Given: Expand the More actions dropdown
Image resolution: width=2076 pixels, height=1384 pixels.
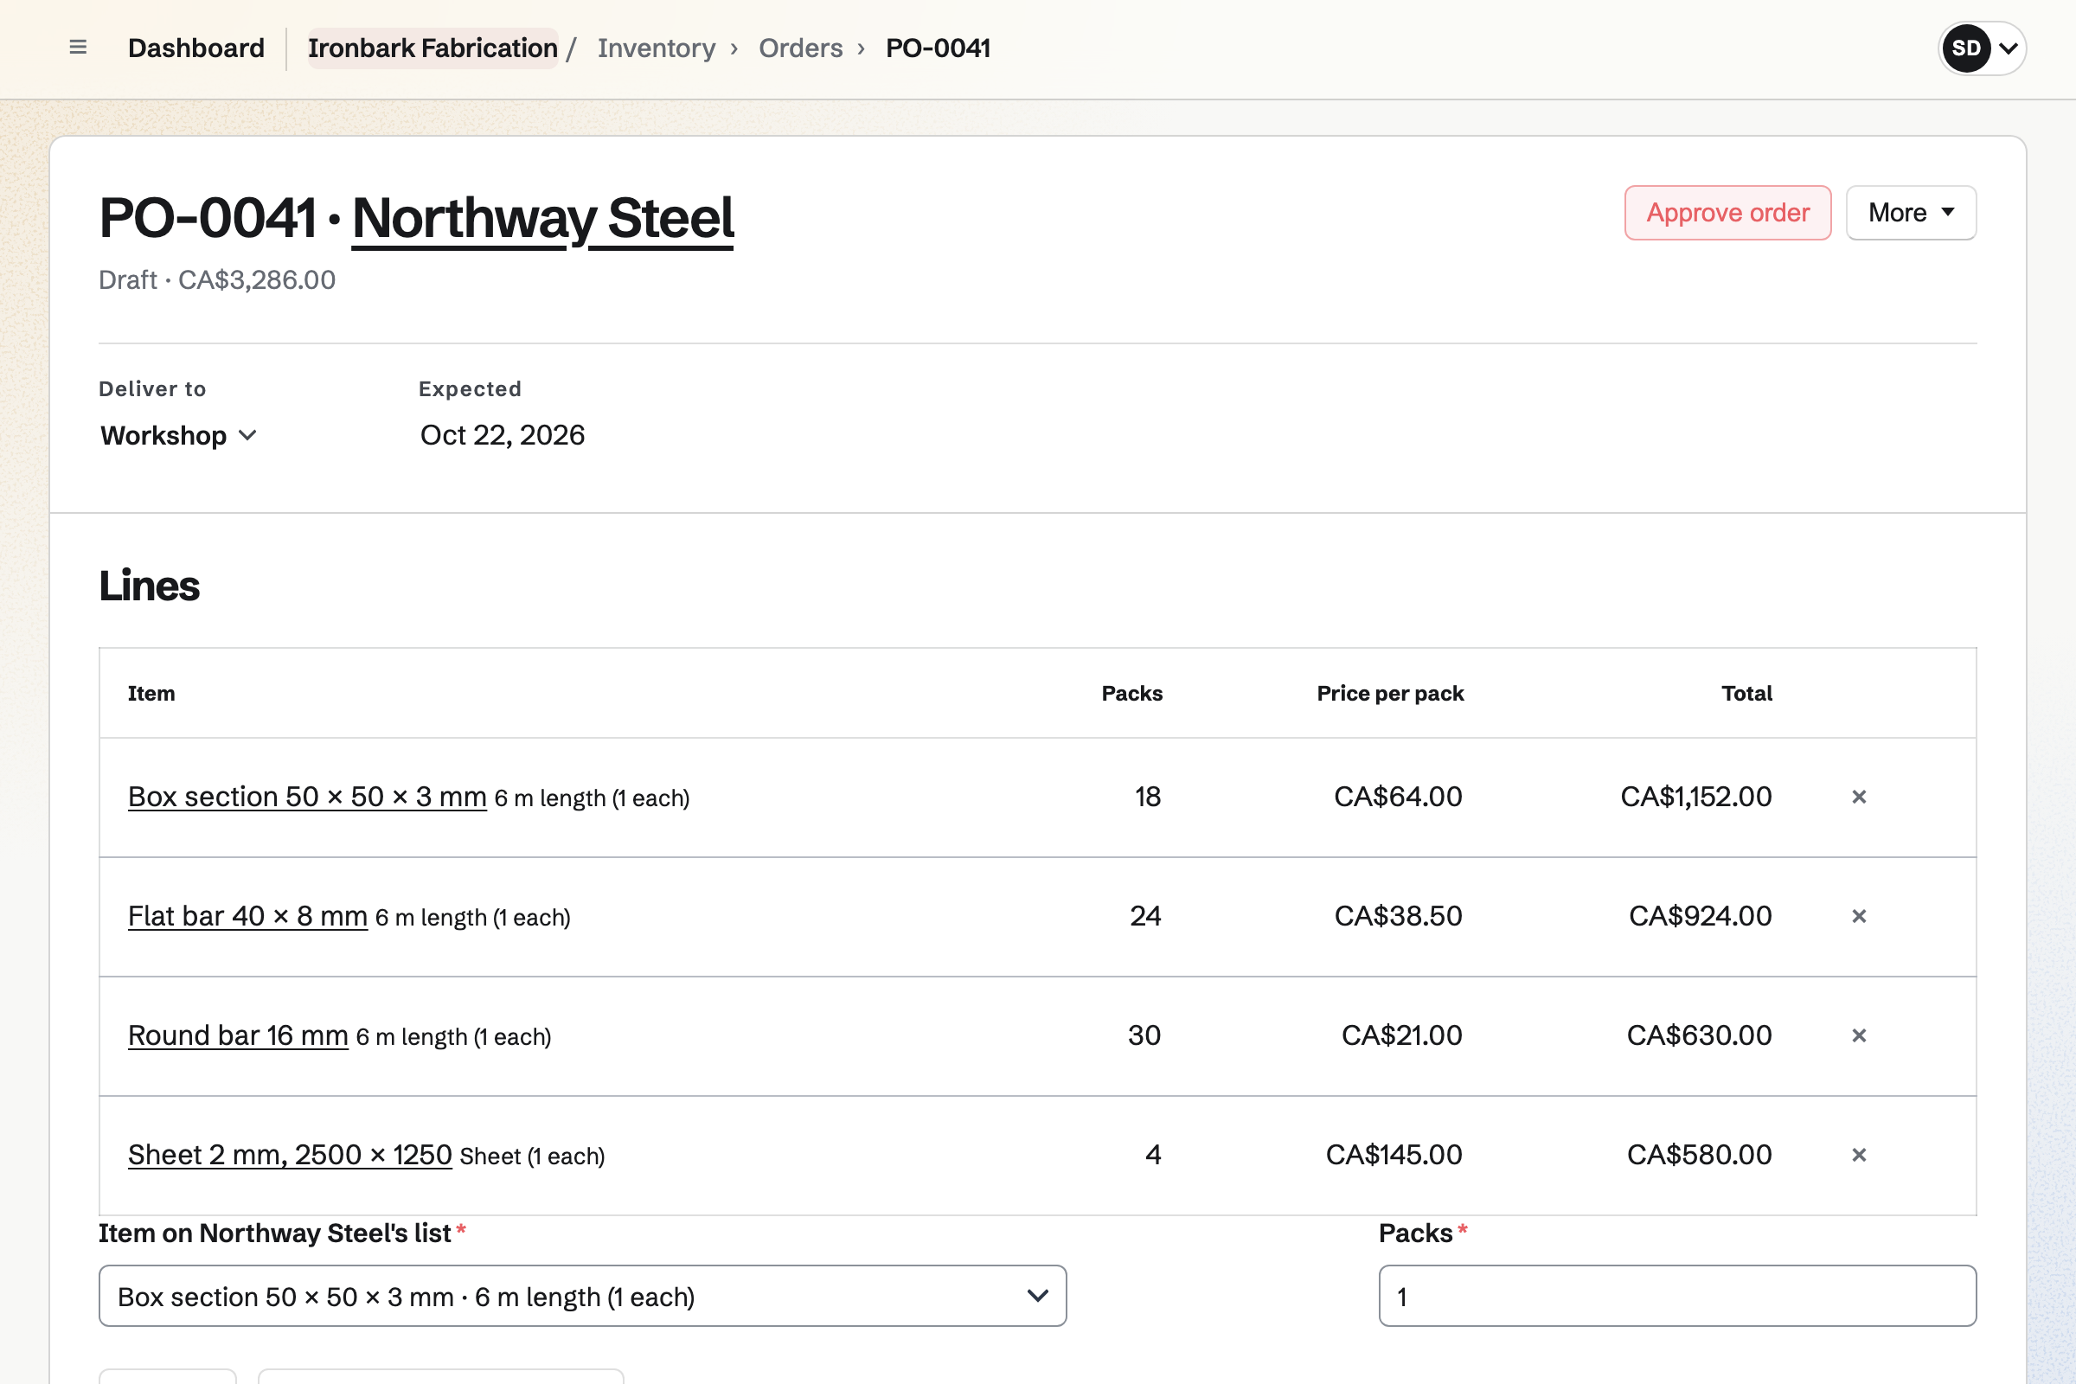Looking at the screenshot, I should (x=1911, y=213).
